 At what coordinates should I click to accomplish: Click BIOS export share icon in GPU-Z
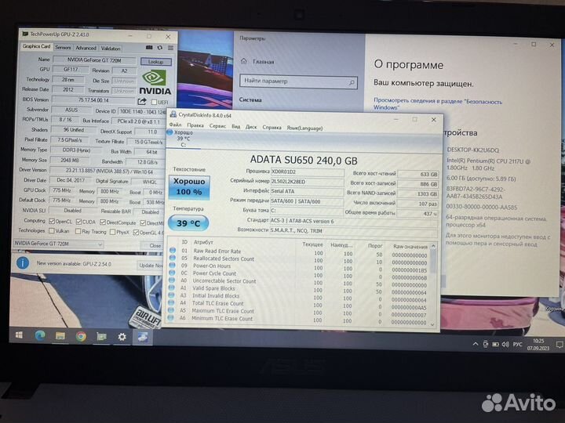click(x=142, y=101)
